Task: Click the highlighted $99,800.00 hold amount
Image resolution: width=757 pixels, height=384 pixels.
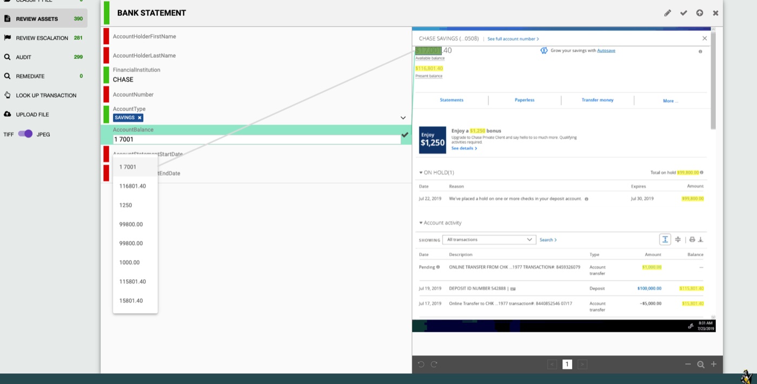Action: 693,199
